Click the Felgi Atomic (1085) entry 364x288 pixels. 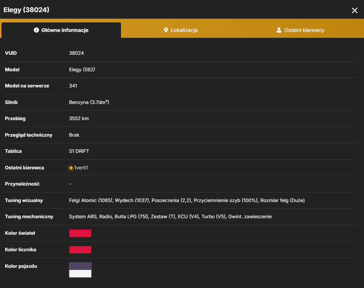pyautogui.click(x=91, y=200)
